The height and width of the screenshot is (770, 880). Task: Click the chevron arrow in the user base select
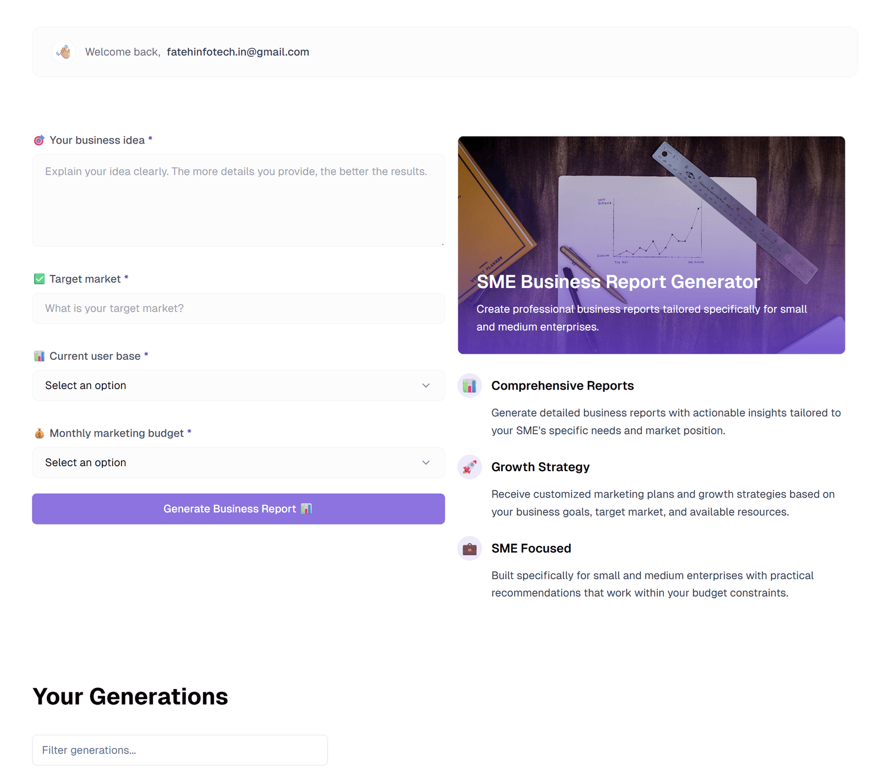click(x=426, y=386)
